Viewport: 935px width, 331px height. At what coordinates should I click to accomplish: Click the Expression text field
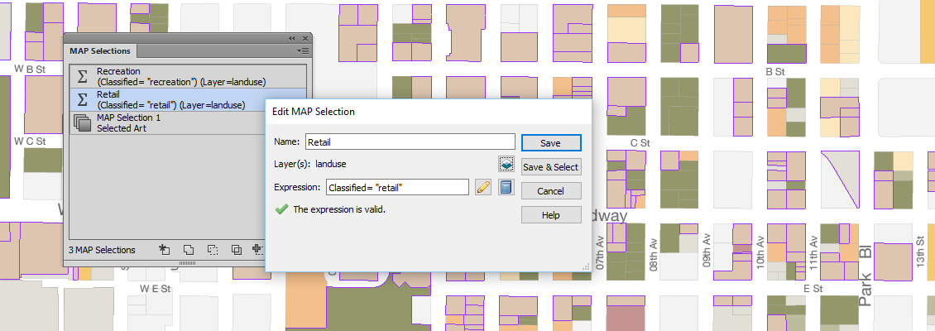point(397,187)
